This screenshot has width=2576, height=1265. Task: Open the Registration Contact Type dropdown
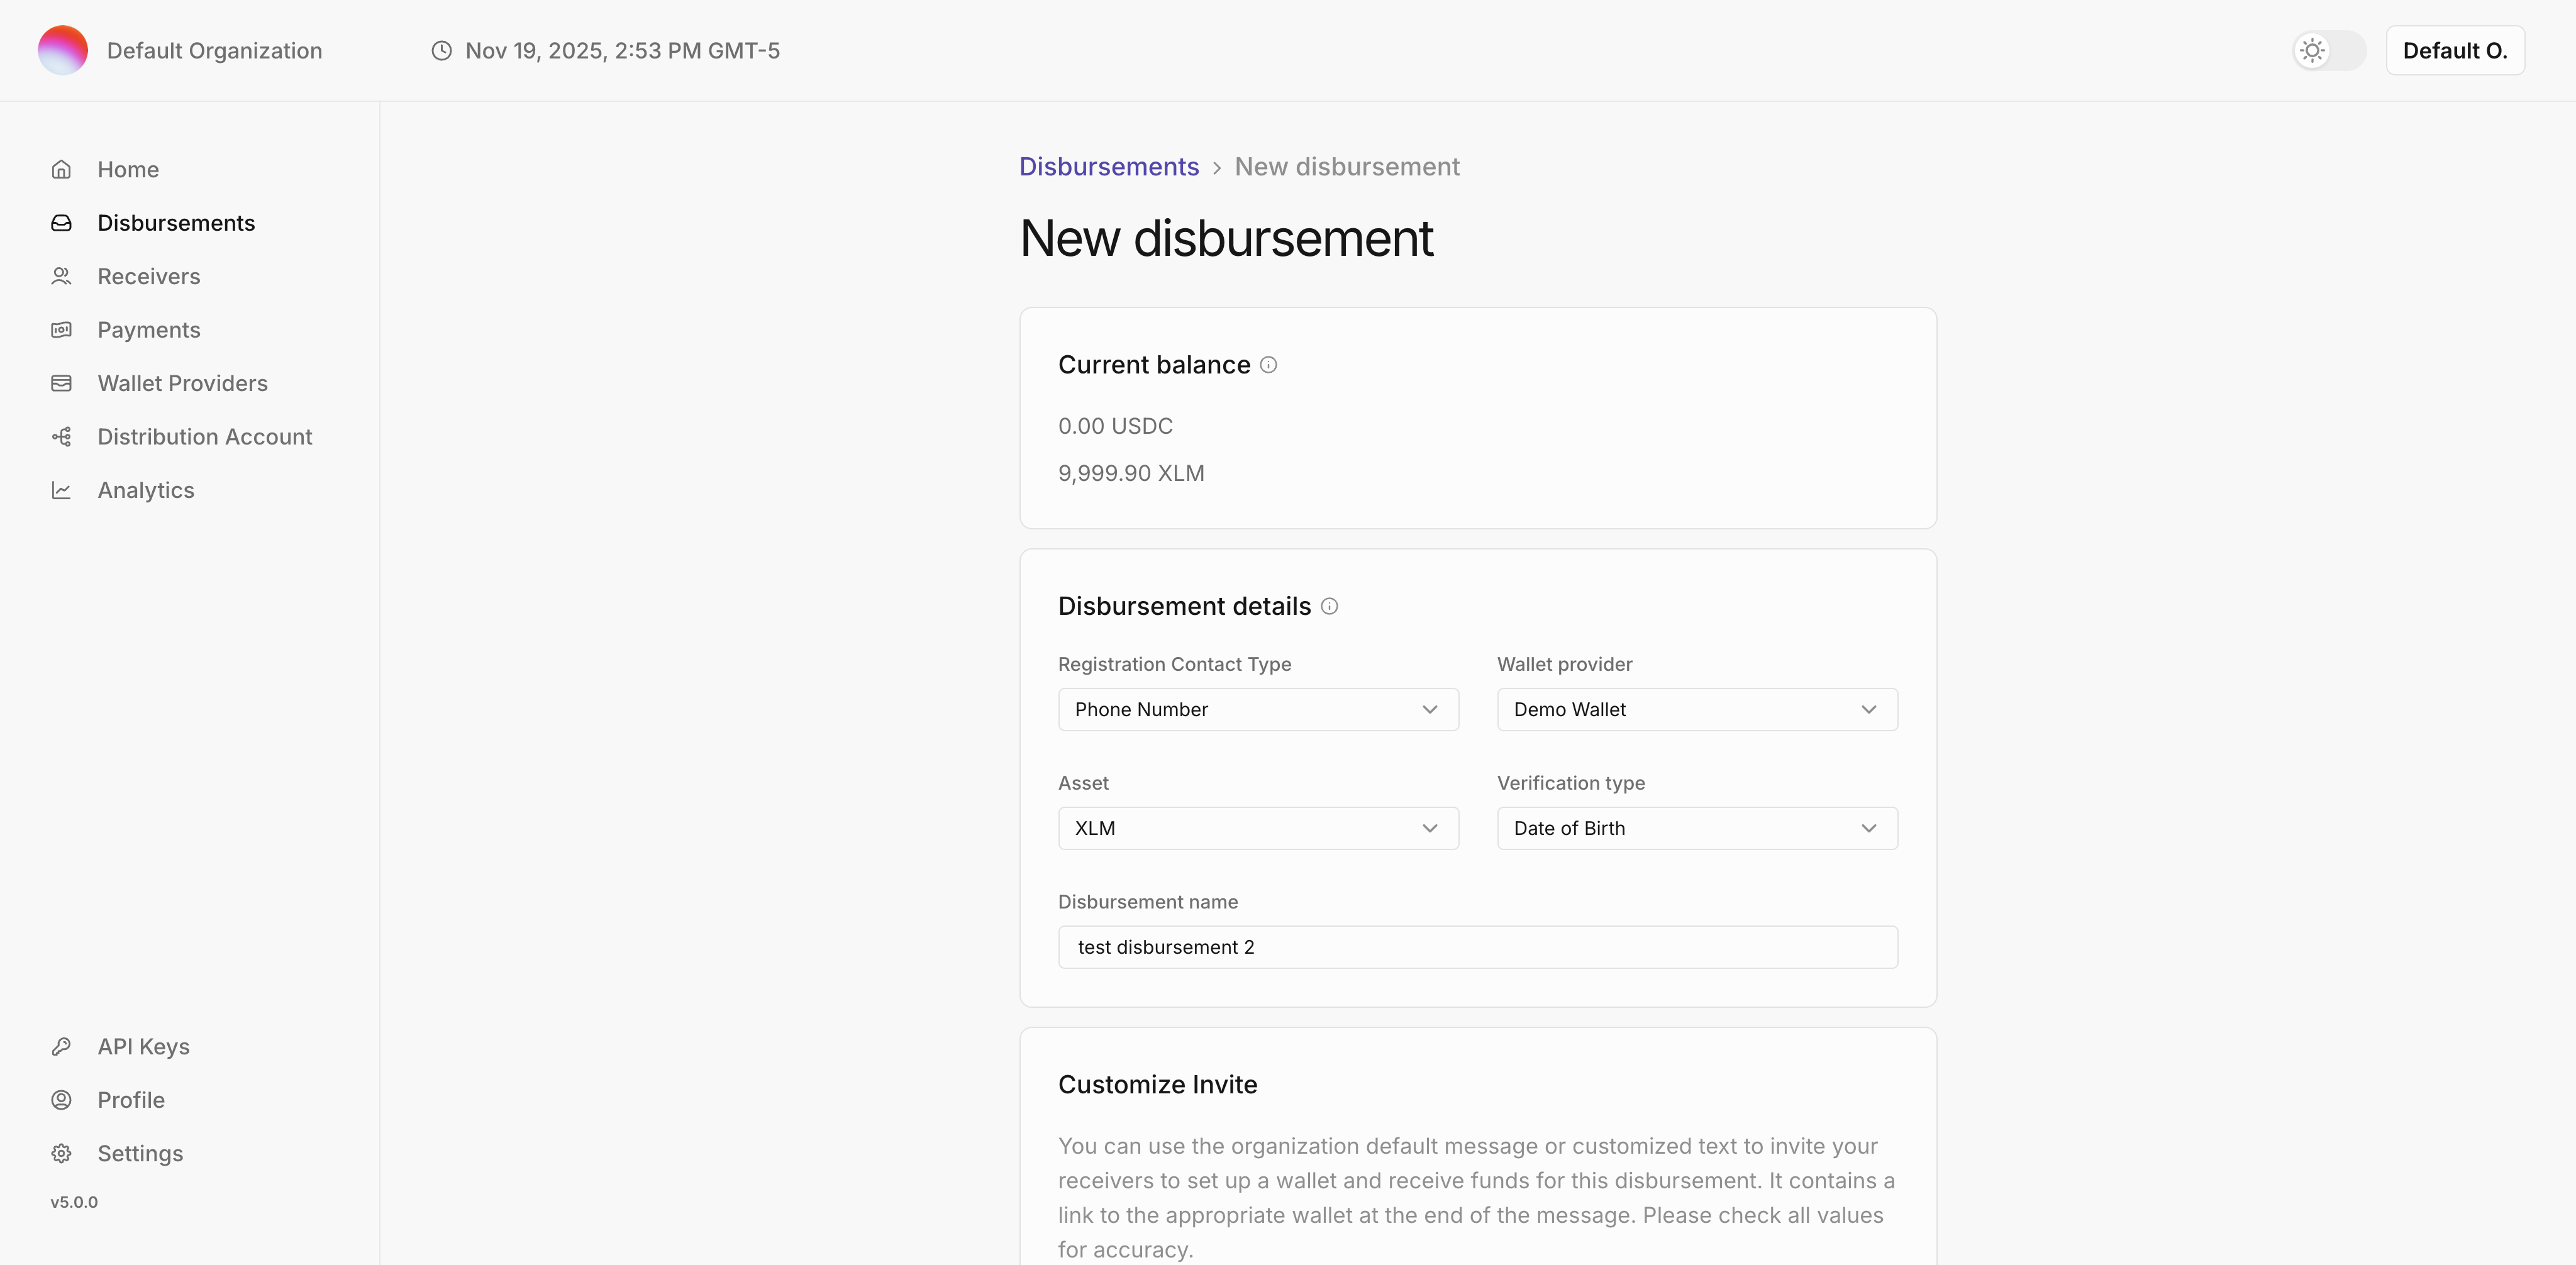1258,709
